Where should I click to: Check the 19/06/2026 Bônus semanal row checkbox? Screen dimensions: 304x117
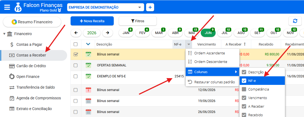click(x=76, y=101)
